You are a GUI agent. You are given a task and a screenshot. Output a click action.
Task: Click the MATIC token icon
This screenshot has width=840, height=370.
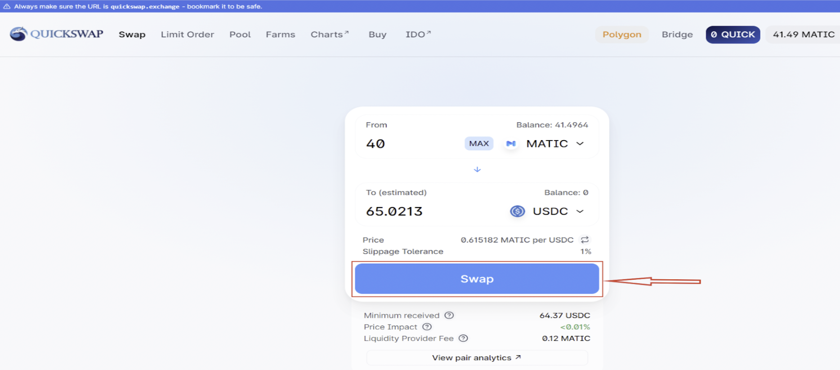coord(511,144)
